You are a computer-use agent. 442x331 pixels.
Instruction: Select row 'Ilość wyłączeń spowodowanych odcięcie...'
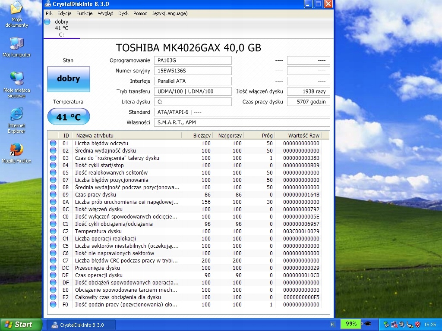[185, 216]
